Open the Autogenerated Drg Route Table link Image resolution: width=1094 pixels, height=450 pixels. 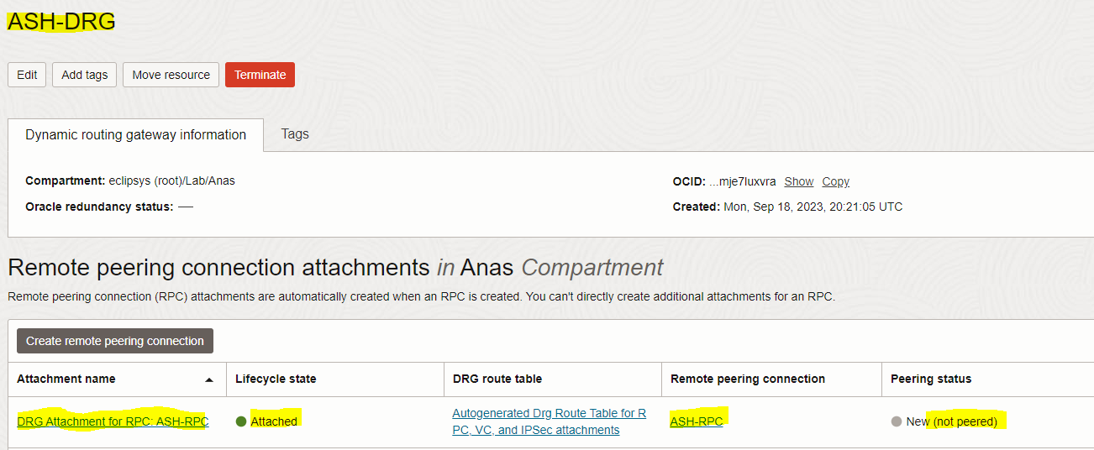coord(549,421)
